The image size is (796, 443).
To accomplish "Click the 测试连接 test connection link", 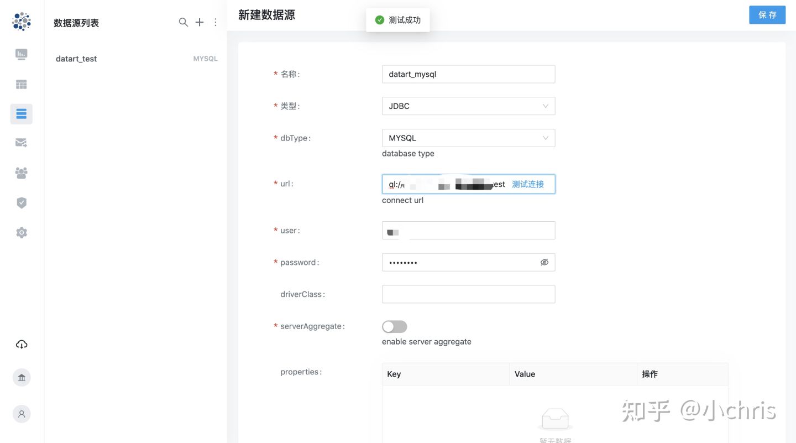I will [528, 184].
